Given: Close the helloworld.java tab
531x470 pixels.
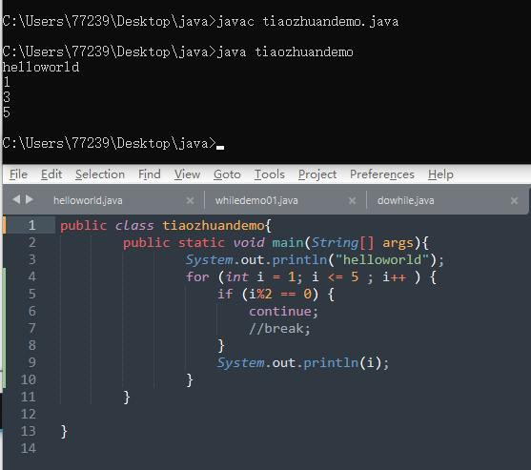Looking at the screenshot, I should click(190, 201).
